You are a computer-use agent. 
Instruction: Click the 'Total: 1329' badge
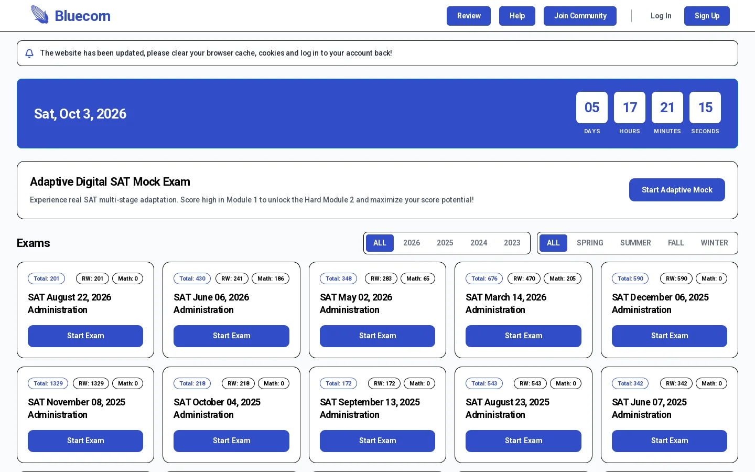coord(48,383)
